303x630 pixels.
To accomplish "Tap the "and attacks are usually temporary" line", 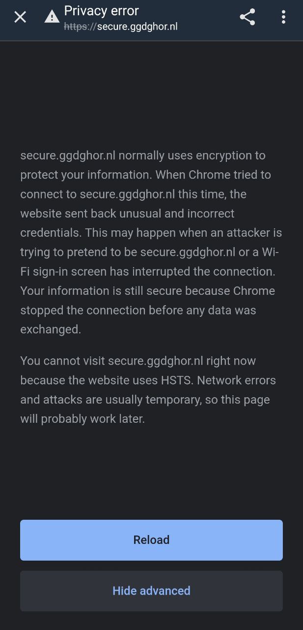I will click(x=110, y=400).
